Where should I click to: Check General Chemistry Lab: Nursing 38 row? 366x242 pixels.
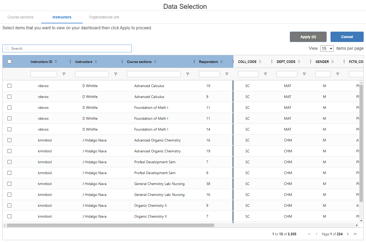point(10,184)
